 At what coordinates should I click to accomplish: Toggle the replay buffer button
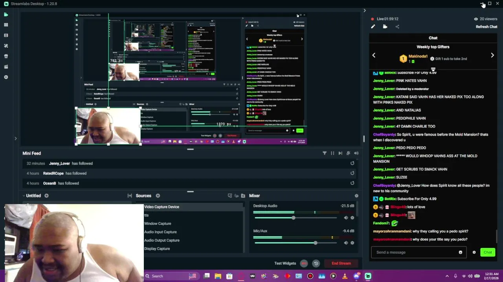[x=316, y=263]
